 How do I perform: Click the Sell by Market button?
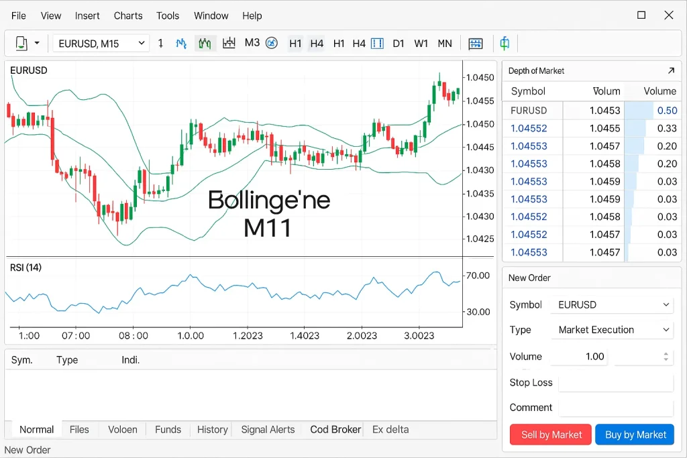coord(551,435)
